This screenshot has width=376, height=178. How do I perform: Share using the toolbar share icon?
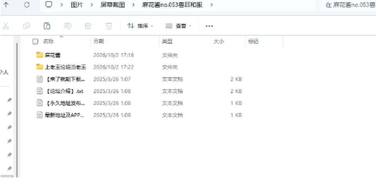pyautogui.click(x=89, y=26)
